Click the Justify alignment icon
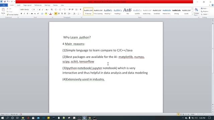The height and width of the screenshot is (120, 214). pos(65,14)
